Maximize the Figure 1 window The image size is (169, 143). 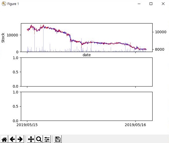tap(151, 4)
